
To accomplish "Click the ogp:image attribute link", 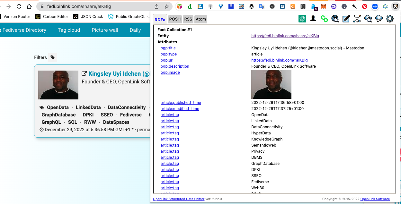I will coord(170,72).
